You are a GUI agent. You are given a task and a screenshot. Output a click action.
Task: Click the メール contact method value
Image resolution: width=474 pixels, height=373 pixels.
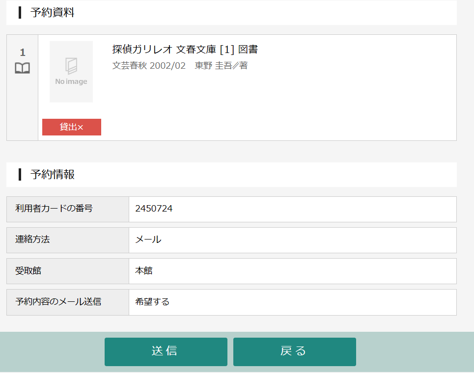pyautogui.click(x=148, y=240)
